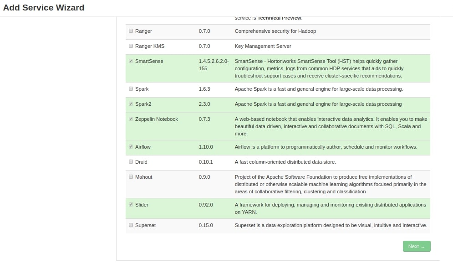
Task: Click Superset version 0.15.0
Action: [x=206, y=225]
